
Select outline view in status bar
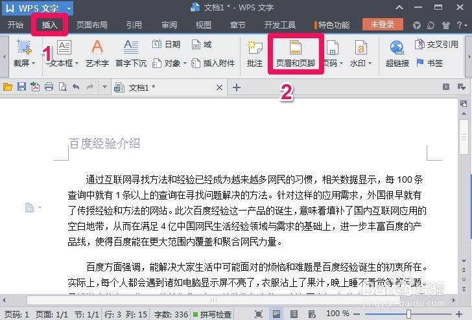pyautogui.click(x=294, y=314)
